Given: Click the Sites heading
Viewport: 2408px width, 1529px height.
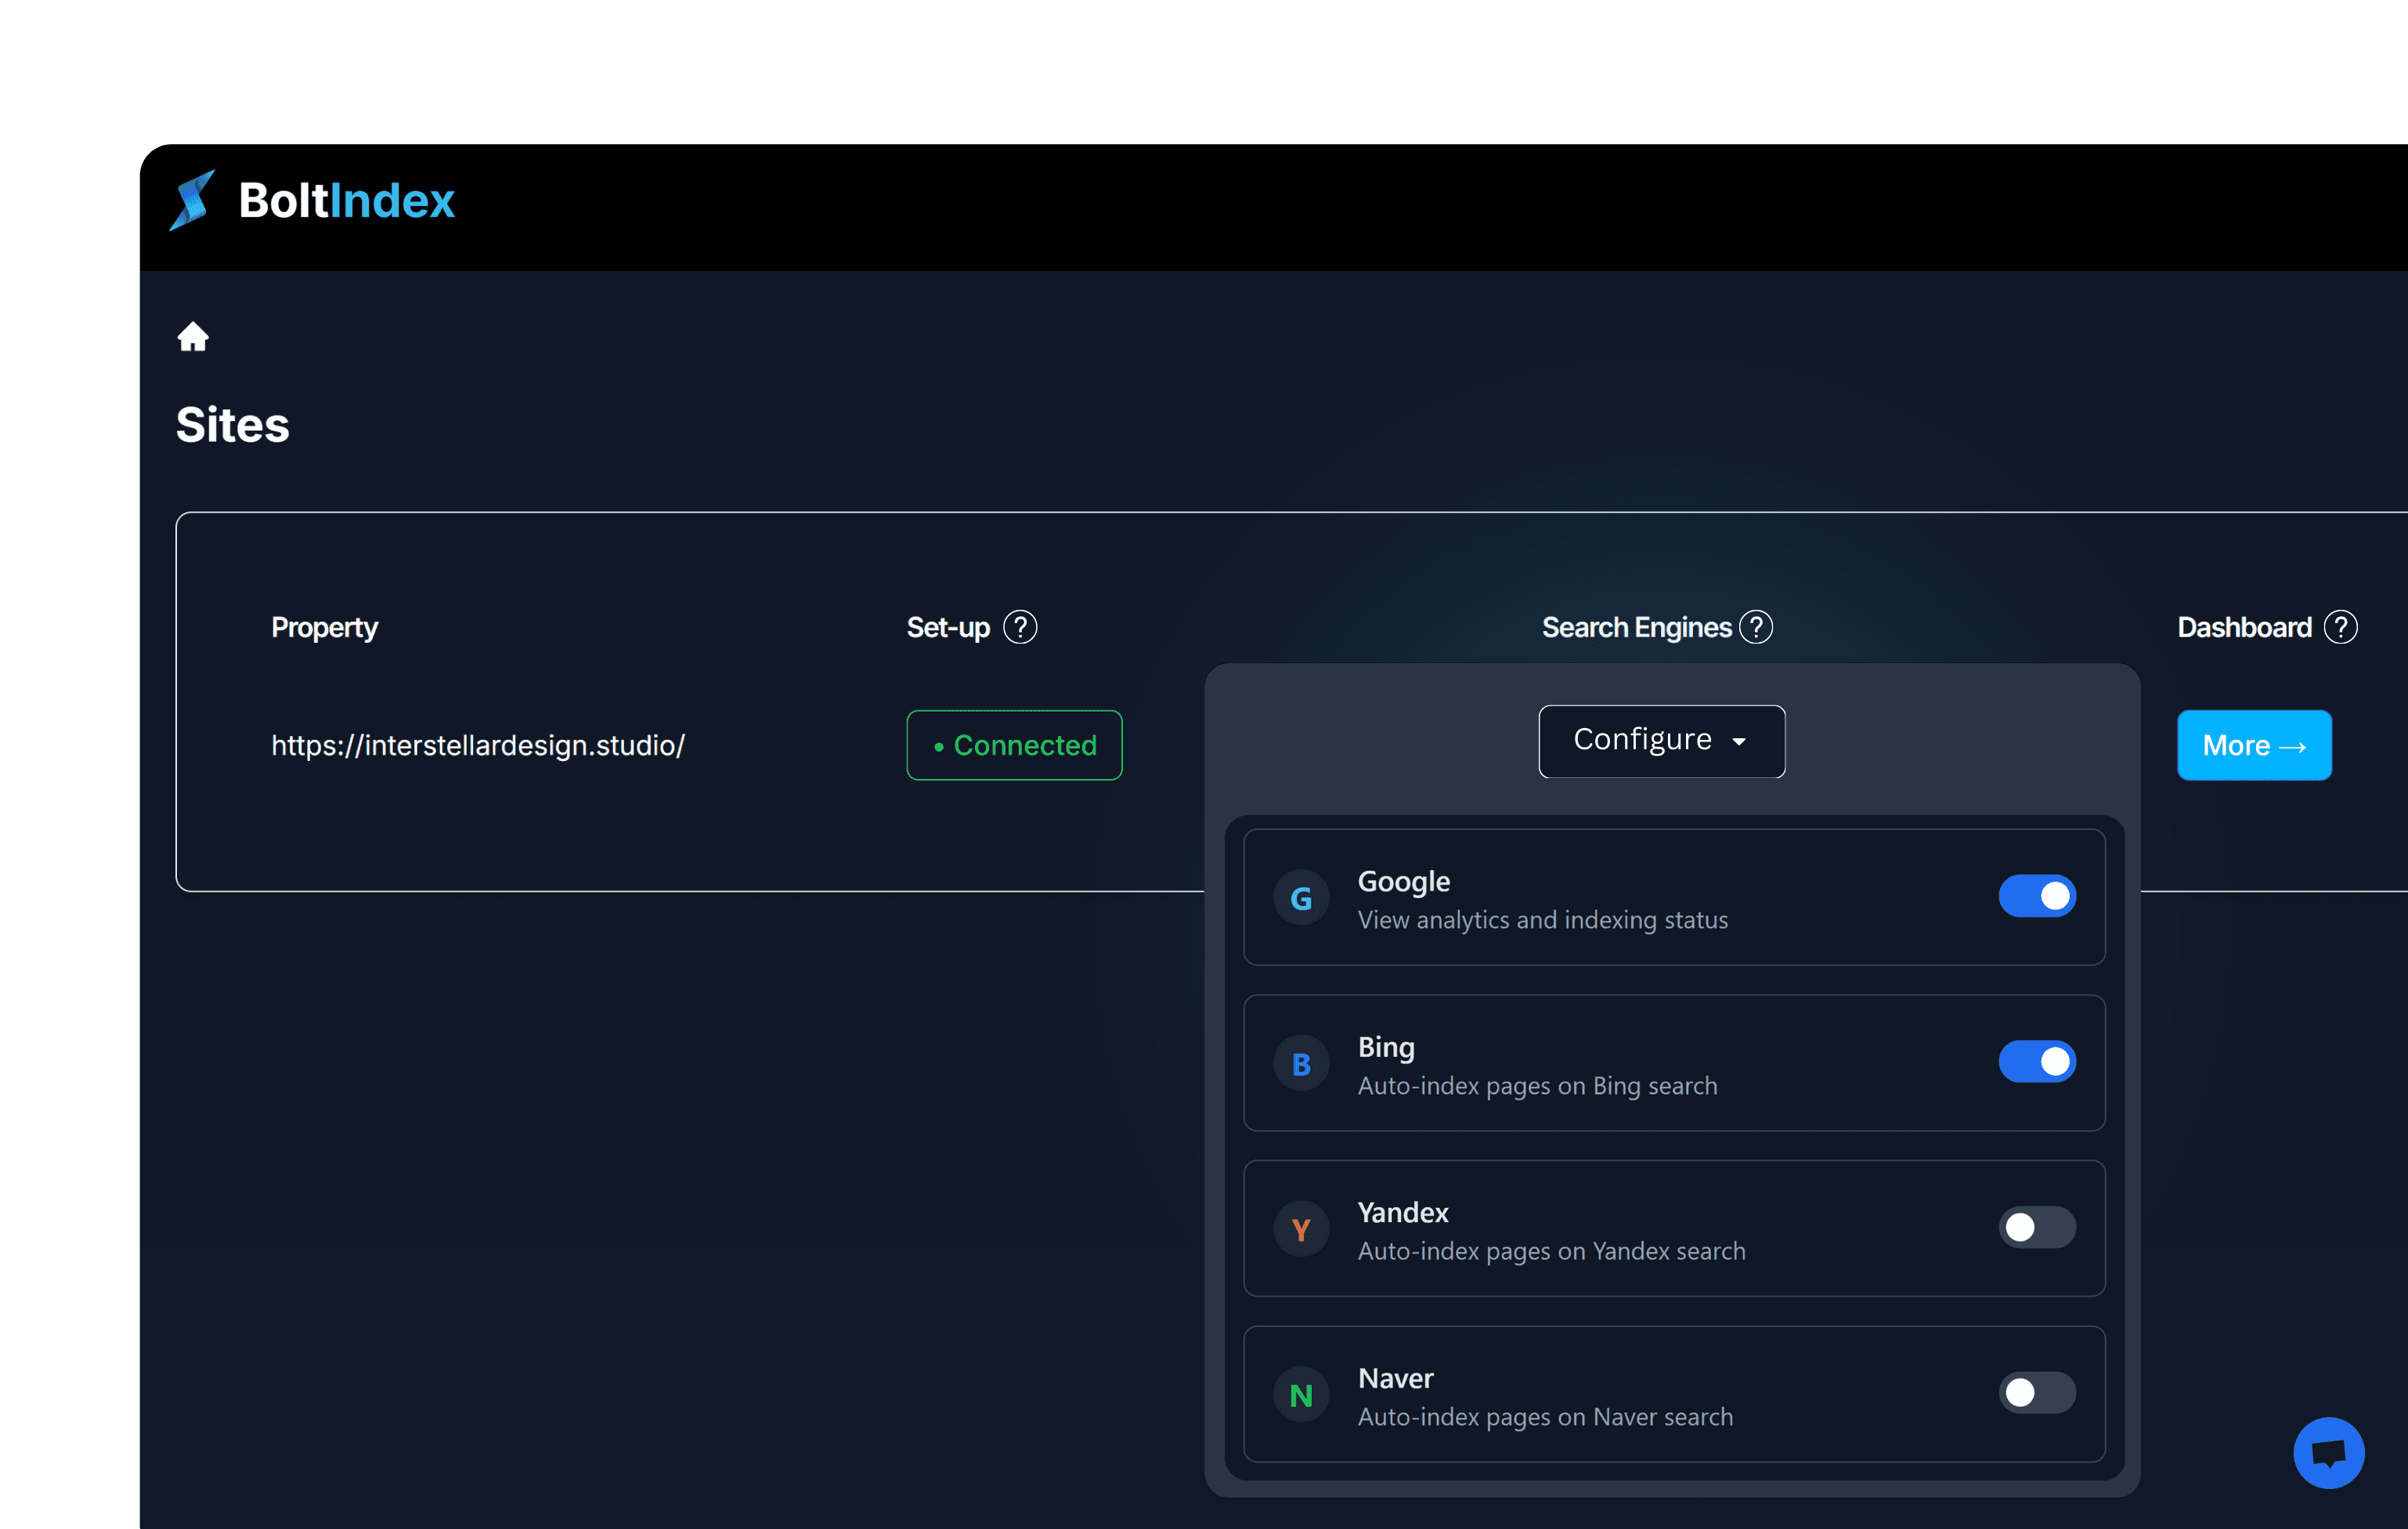Looking at the screenshot, I should (x=232, y=425).
